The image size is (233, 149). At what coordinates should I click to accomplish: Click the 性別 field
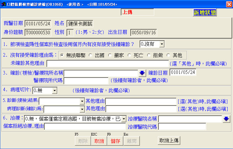click(70, 32)
